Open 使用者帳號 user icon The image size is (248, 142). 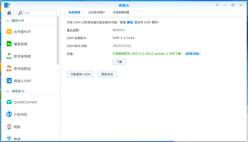coord(9,56)
